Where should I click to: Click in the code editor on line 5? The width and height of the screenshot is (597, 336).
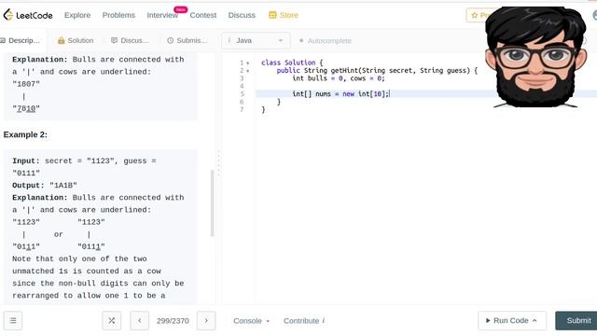point(426,93)
